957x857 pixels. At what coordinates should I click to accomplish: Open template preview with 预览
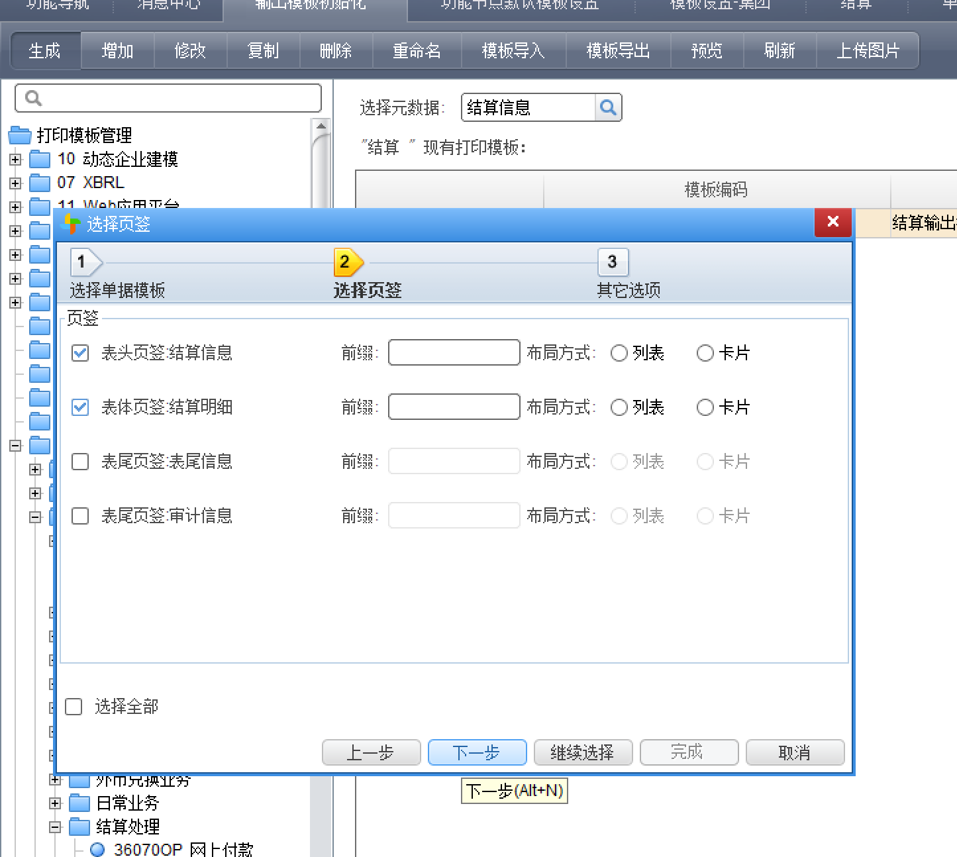706,50
